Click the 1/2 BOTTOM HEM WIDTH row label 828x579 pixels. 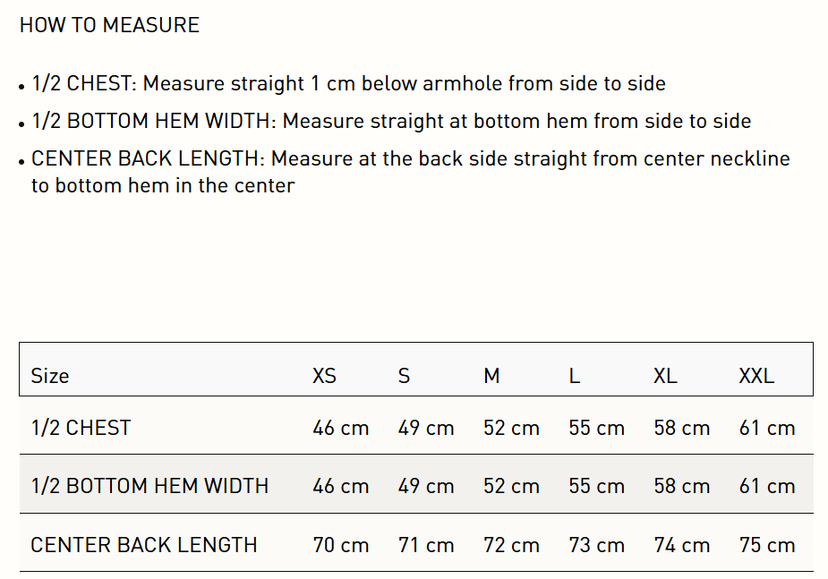[x=149, y=486]
